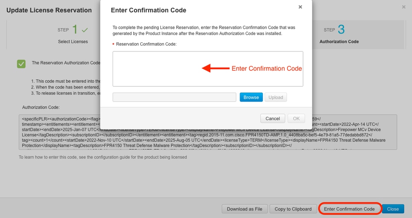Viewport: 412px width, 218px height.
Task: Click the blue Close button
Action: point(393,209)
